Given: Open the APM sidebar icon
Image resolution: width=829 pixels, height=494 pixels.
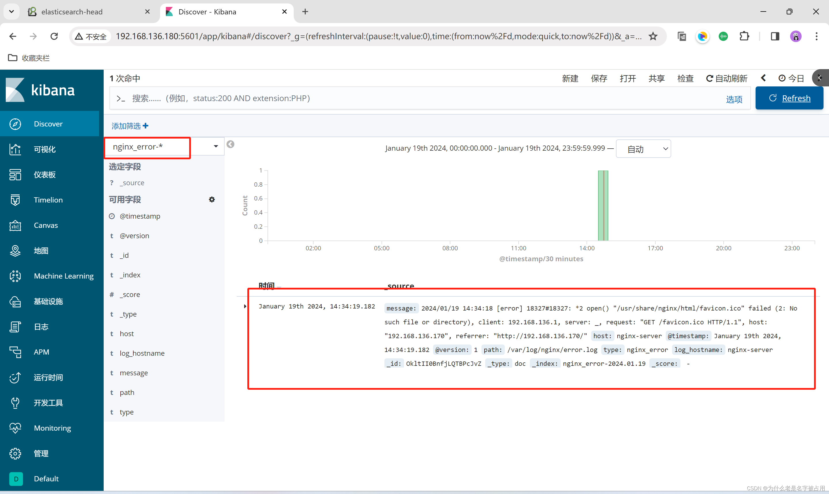Looking at the screenshot, I should (15, 352).
